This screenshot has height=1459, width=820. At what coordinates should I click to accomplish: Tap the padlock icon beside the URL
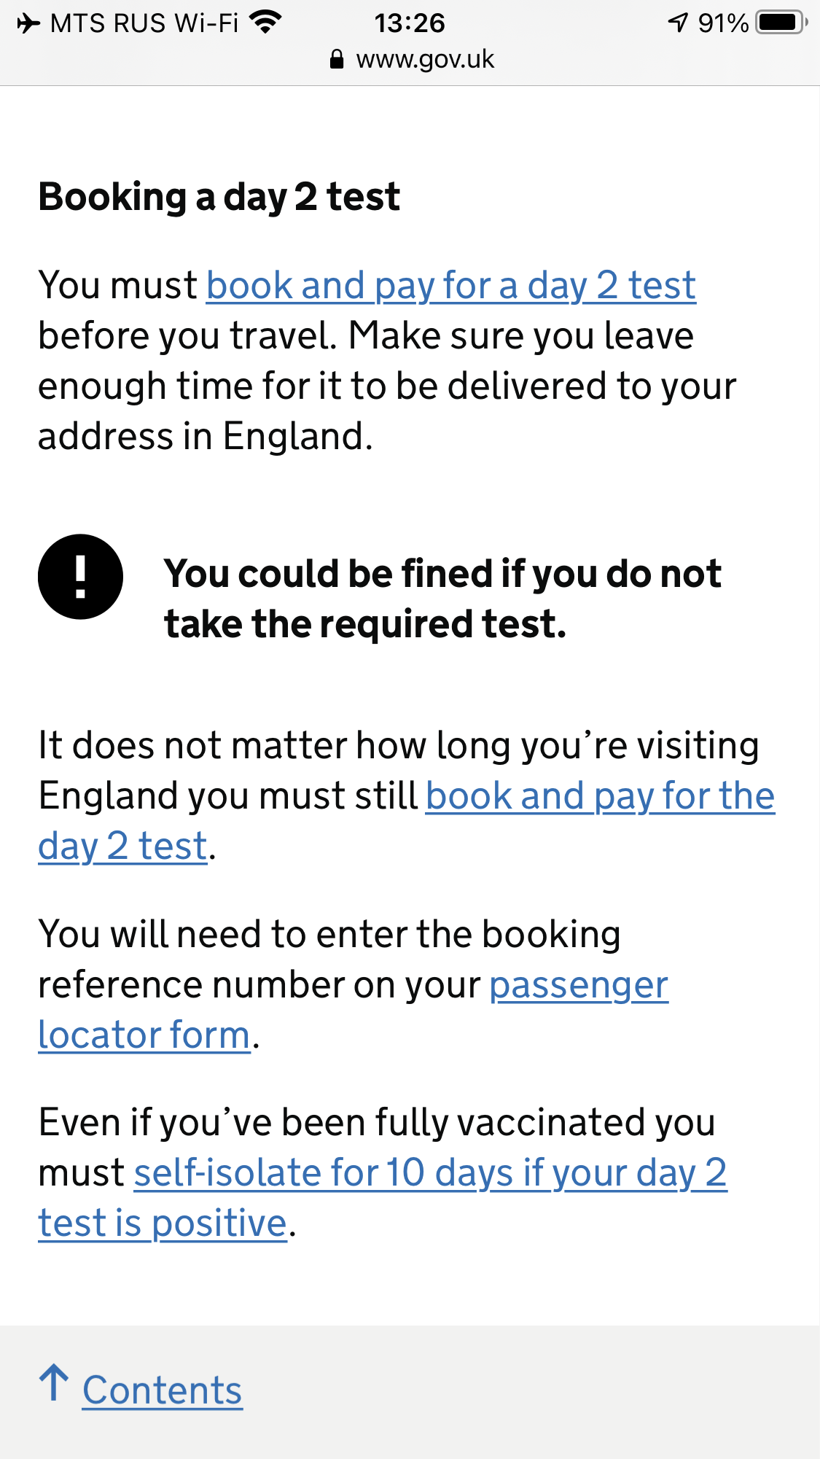click(x=336, y=59)
